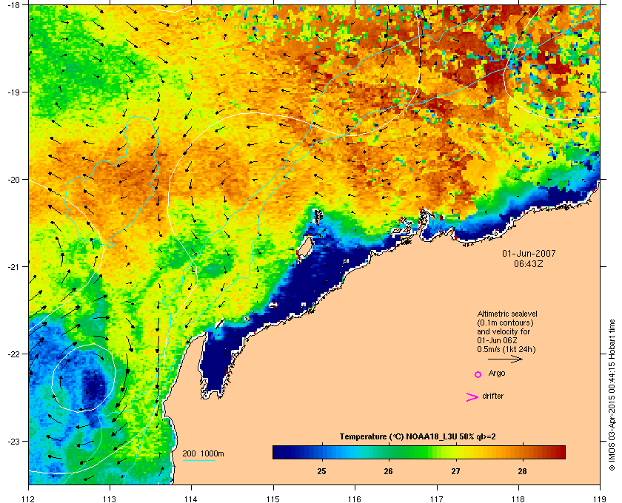
Task: Click the latitude axis label -23
Action: 14,441
